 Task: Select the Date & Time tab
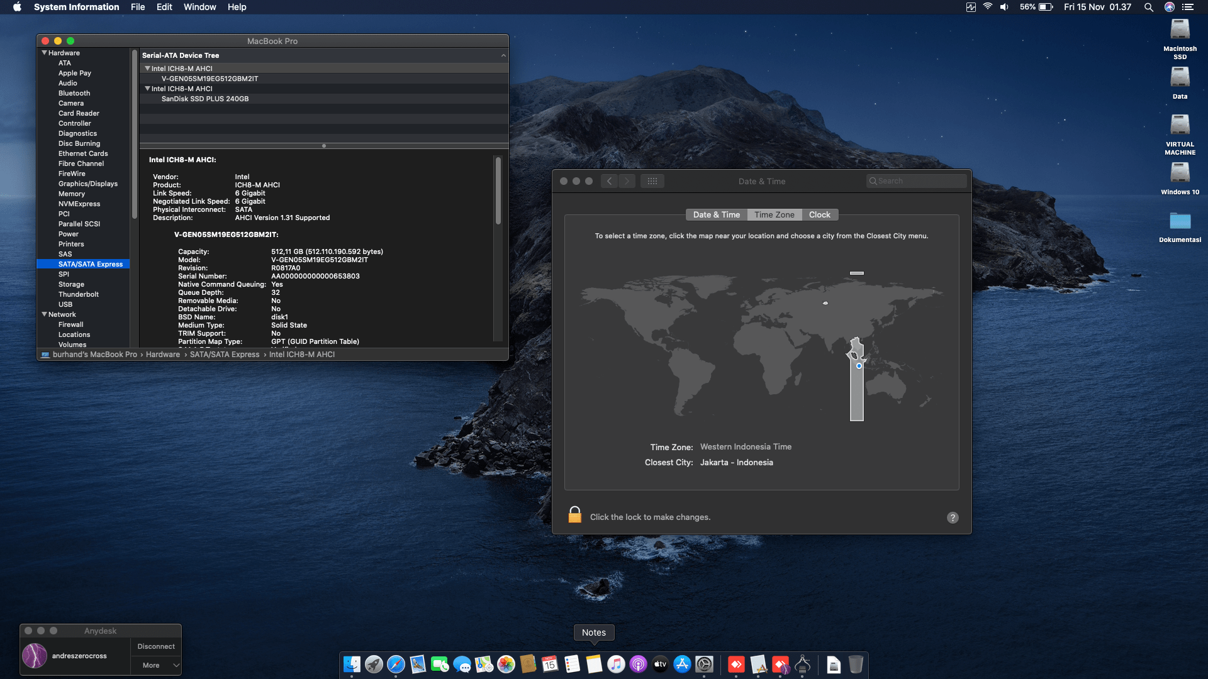coord(717,214)
